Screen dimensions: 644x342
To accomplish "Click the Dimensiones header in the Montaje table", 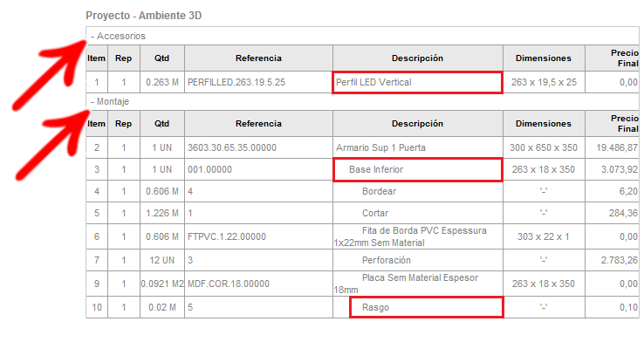I will tap(544, 124).
